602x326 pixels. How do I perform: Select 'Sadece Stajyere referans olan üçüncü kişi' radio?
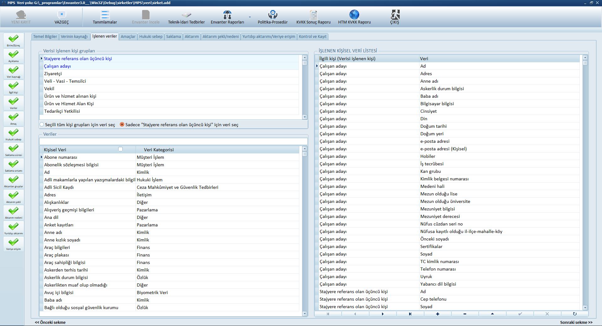click(122, 125)
